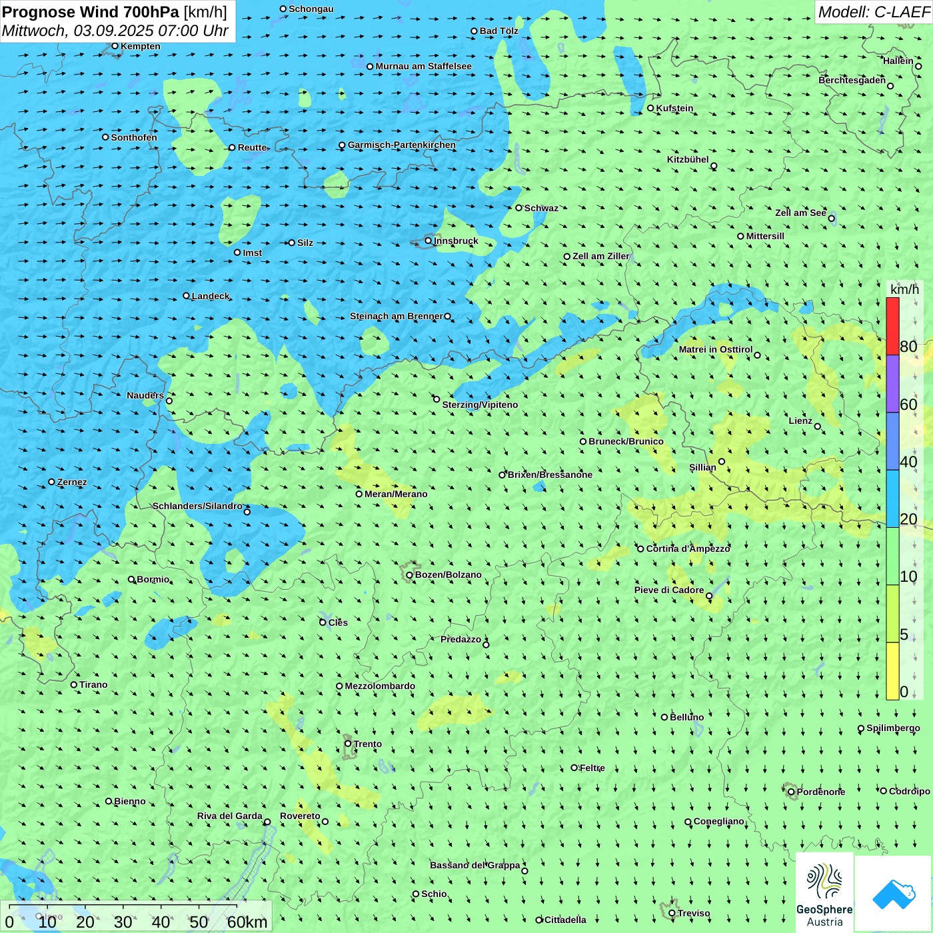The height and width of the screenshot is (933, 933).
Task: Click the Tirano city marker
Action: pyautogui.click(x=74, y=684)
